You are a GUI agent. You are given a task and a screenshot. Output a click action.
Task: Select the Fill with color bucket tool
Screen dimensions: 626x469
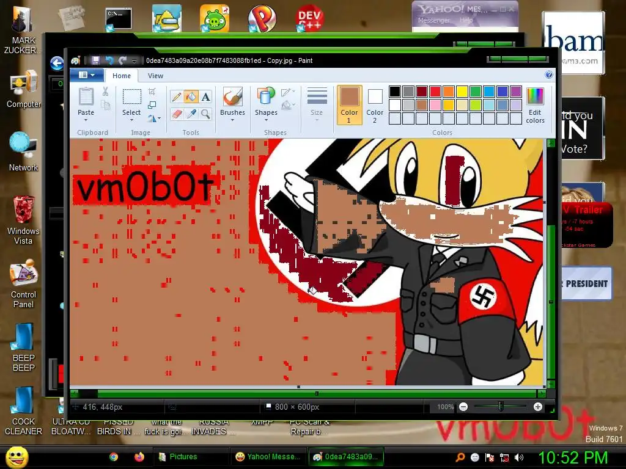(x=191, y=96)
